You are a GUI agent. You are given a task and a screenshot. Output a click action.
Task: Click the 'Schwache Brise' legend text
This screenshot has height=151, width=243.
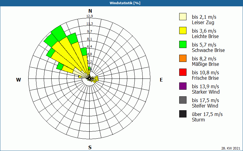[x=208, y=50]
